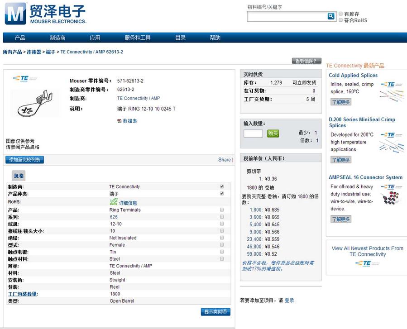Viewport: 407px width, 329px height.
Task: Click the RoHS green leaf icon
Action: (x=114, y=202)
